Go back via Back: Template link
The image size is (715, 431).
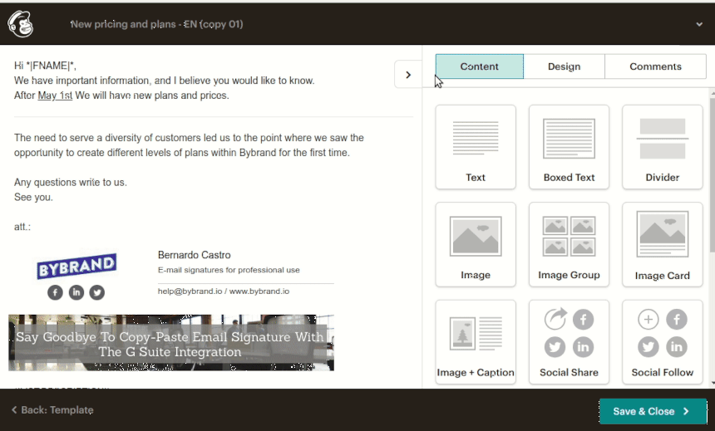(52, 410)
